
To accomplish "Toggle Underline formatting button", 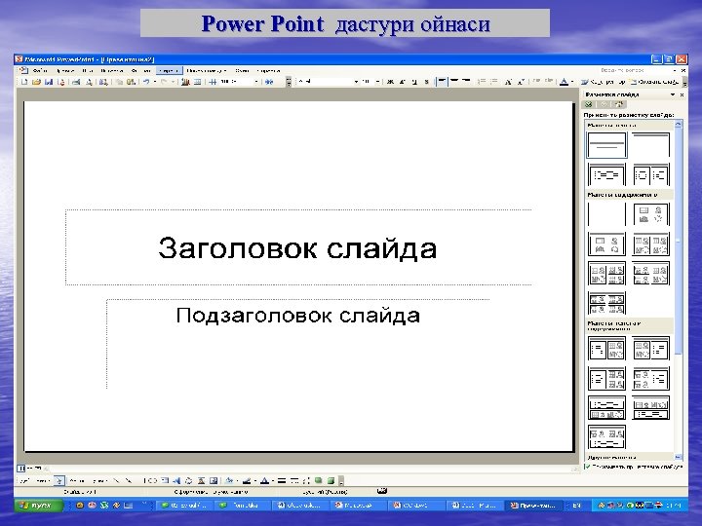I will click(x=414, y=82).
